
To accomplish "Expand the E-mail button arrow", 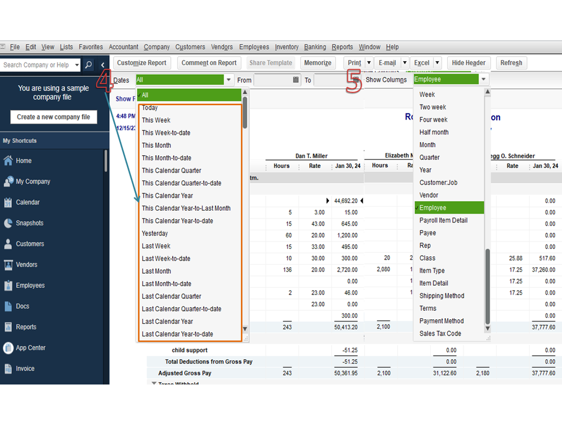I will pyautogui.click(x=404, y=62).
